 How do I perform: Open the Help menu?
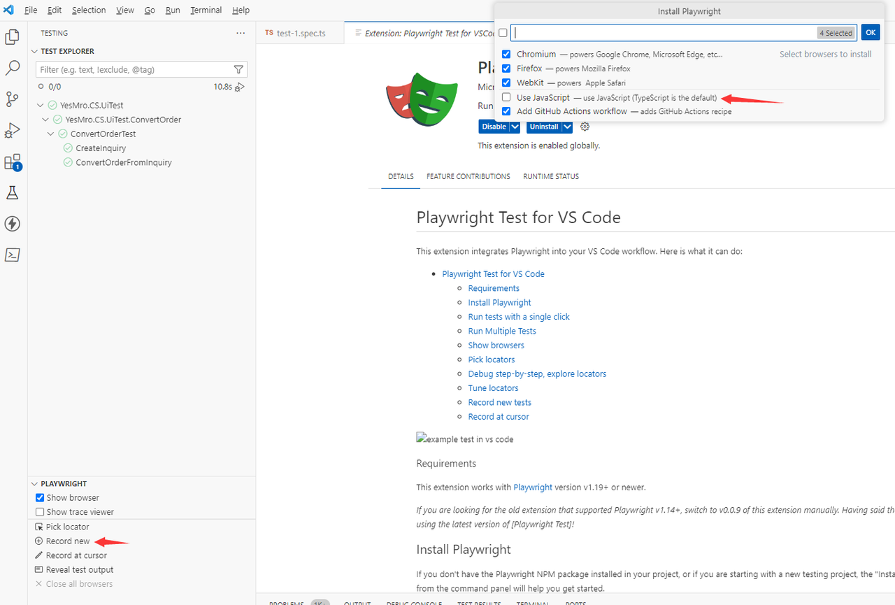pyautogui.click(x=241, y=10)
